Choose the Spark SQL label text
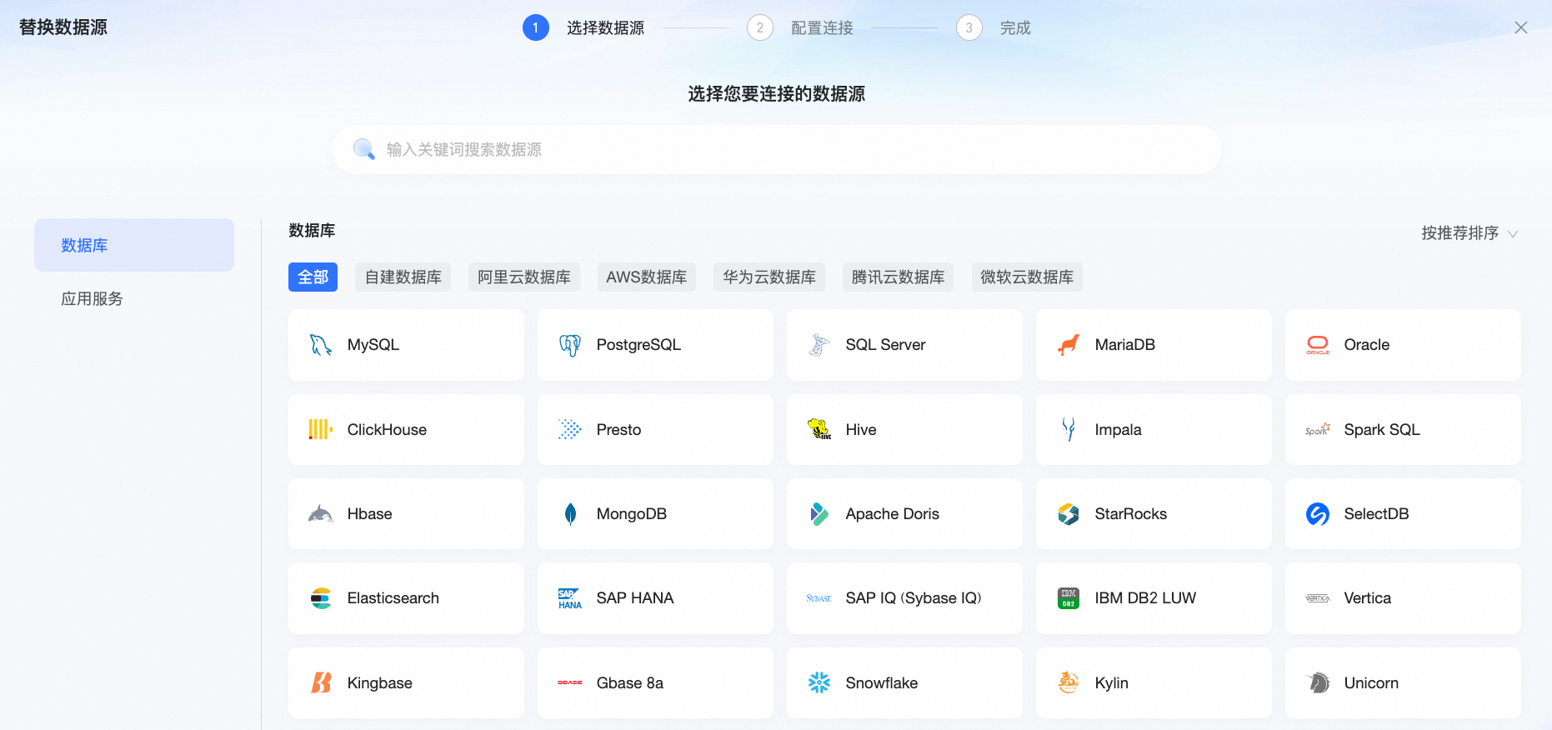 click(x=1382, y=430)
